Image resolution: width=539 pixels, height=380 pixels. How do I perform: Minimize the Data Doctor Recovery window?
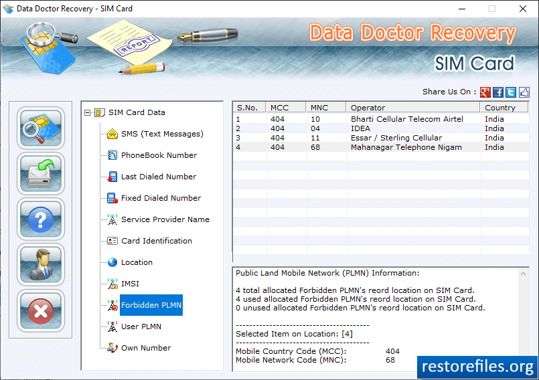[462, 9]
